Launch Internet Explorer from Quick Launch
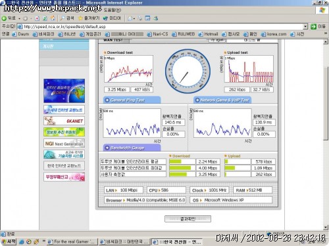The height and width of the screenshot is (246, 329). (22, 242)
